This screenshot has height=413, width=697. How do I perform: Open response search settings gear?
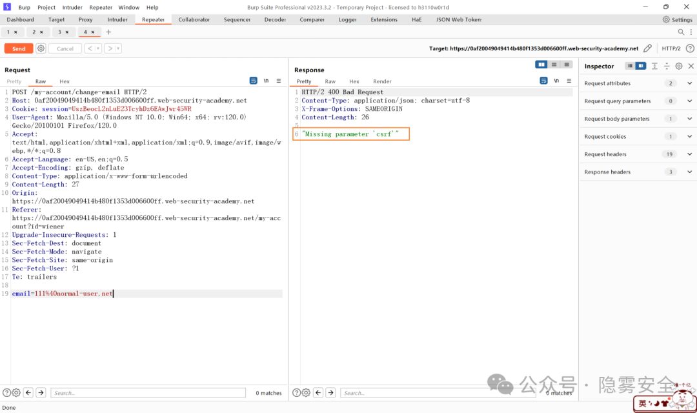click(307, 392)
